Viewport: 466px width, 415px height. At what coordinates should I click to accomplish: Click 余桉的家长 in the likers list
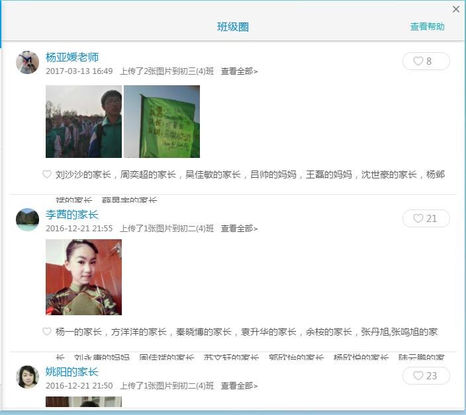coord(329,332)
